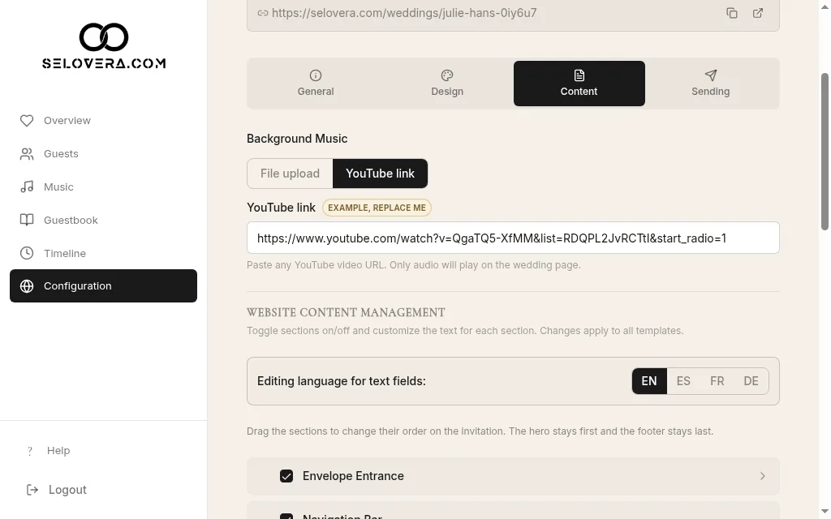Toggle the Navigation Bar checkbox

point(286,517)
